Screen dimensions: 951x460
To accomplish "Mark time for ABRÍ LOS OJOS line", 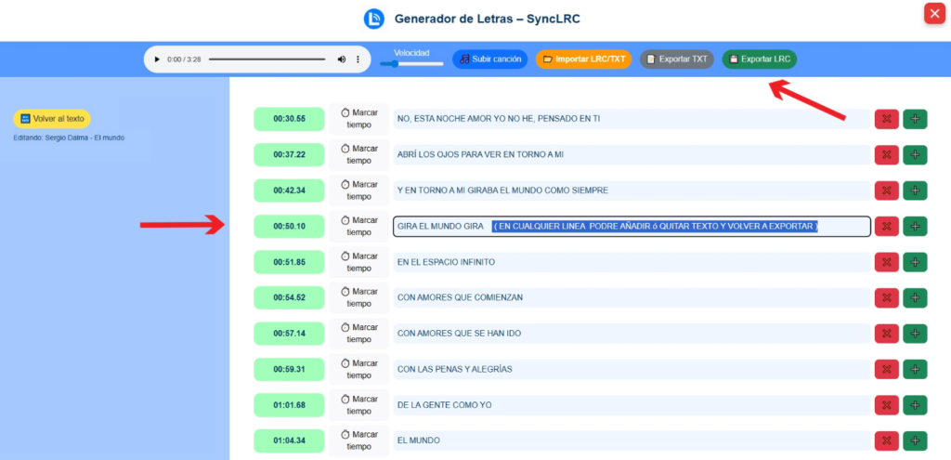I will [358, 154].
